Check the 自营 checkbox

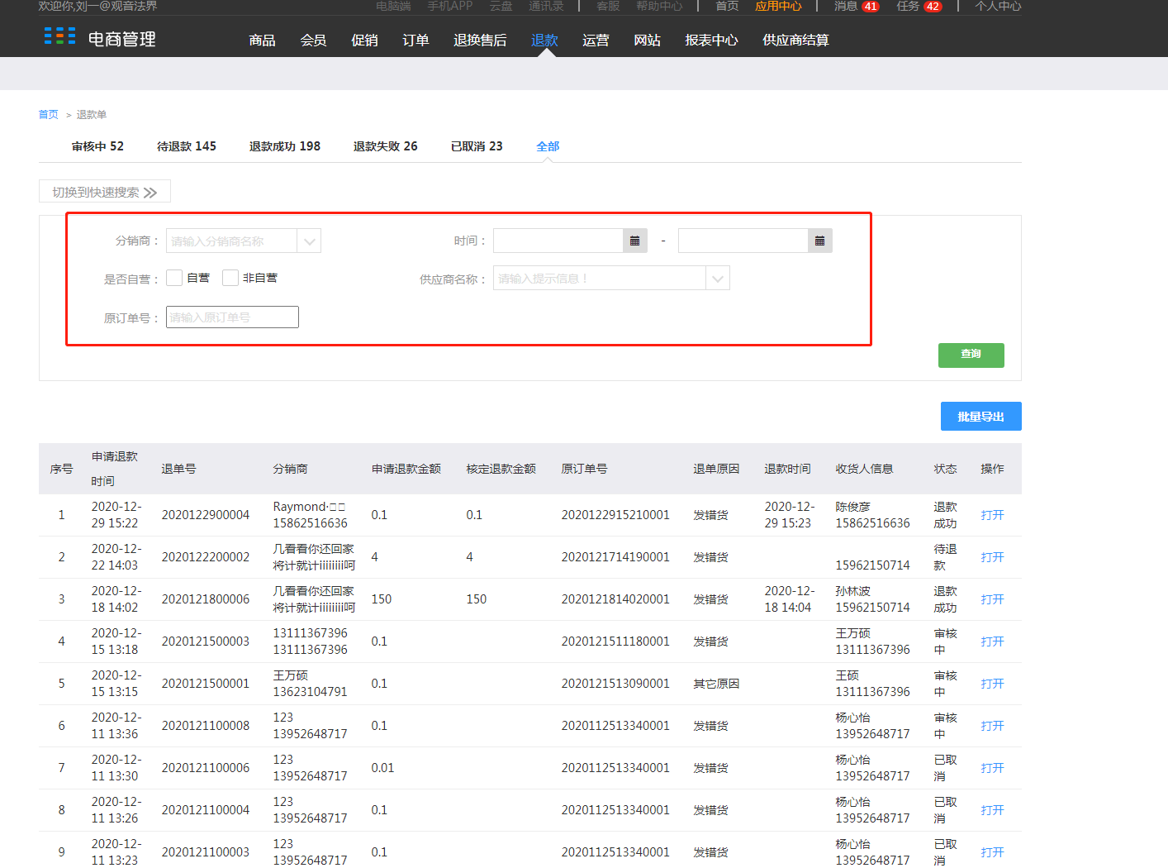[174, 278]
